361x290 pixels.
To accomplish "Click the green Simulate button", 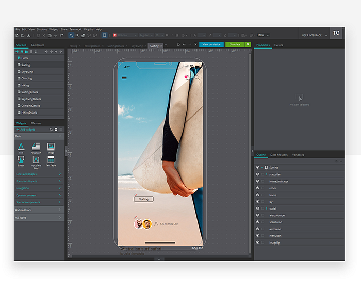I will click(x=235, y=44).
